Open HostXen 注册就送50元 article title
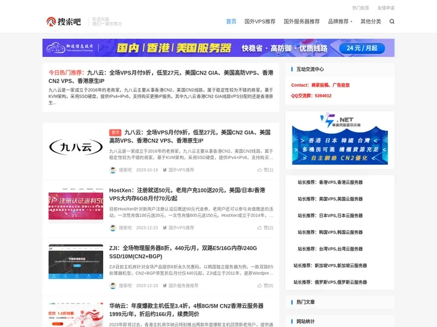This screenshot has height=327, width=437. click(187, 194)
